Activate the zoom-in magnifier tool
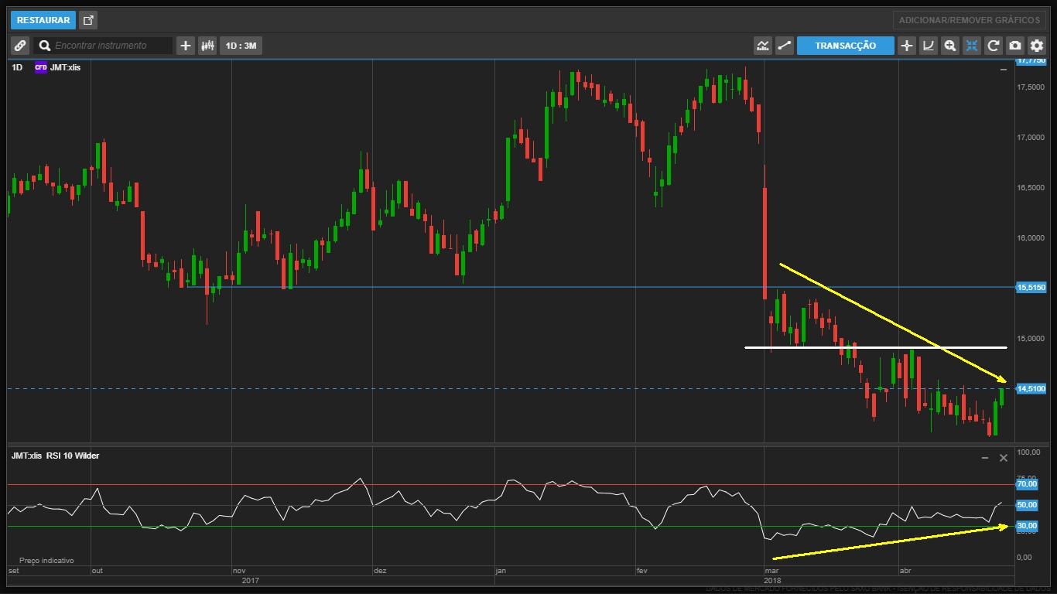 click(950, 46)
